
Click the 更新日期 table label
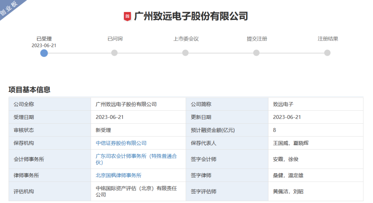(201, 117)
